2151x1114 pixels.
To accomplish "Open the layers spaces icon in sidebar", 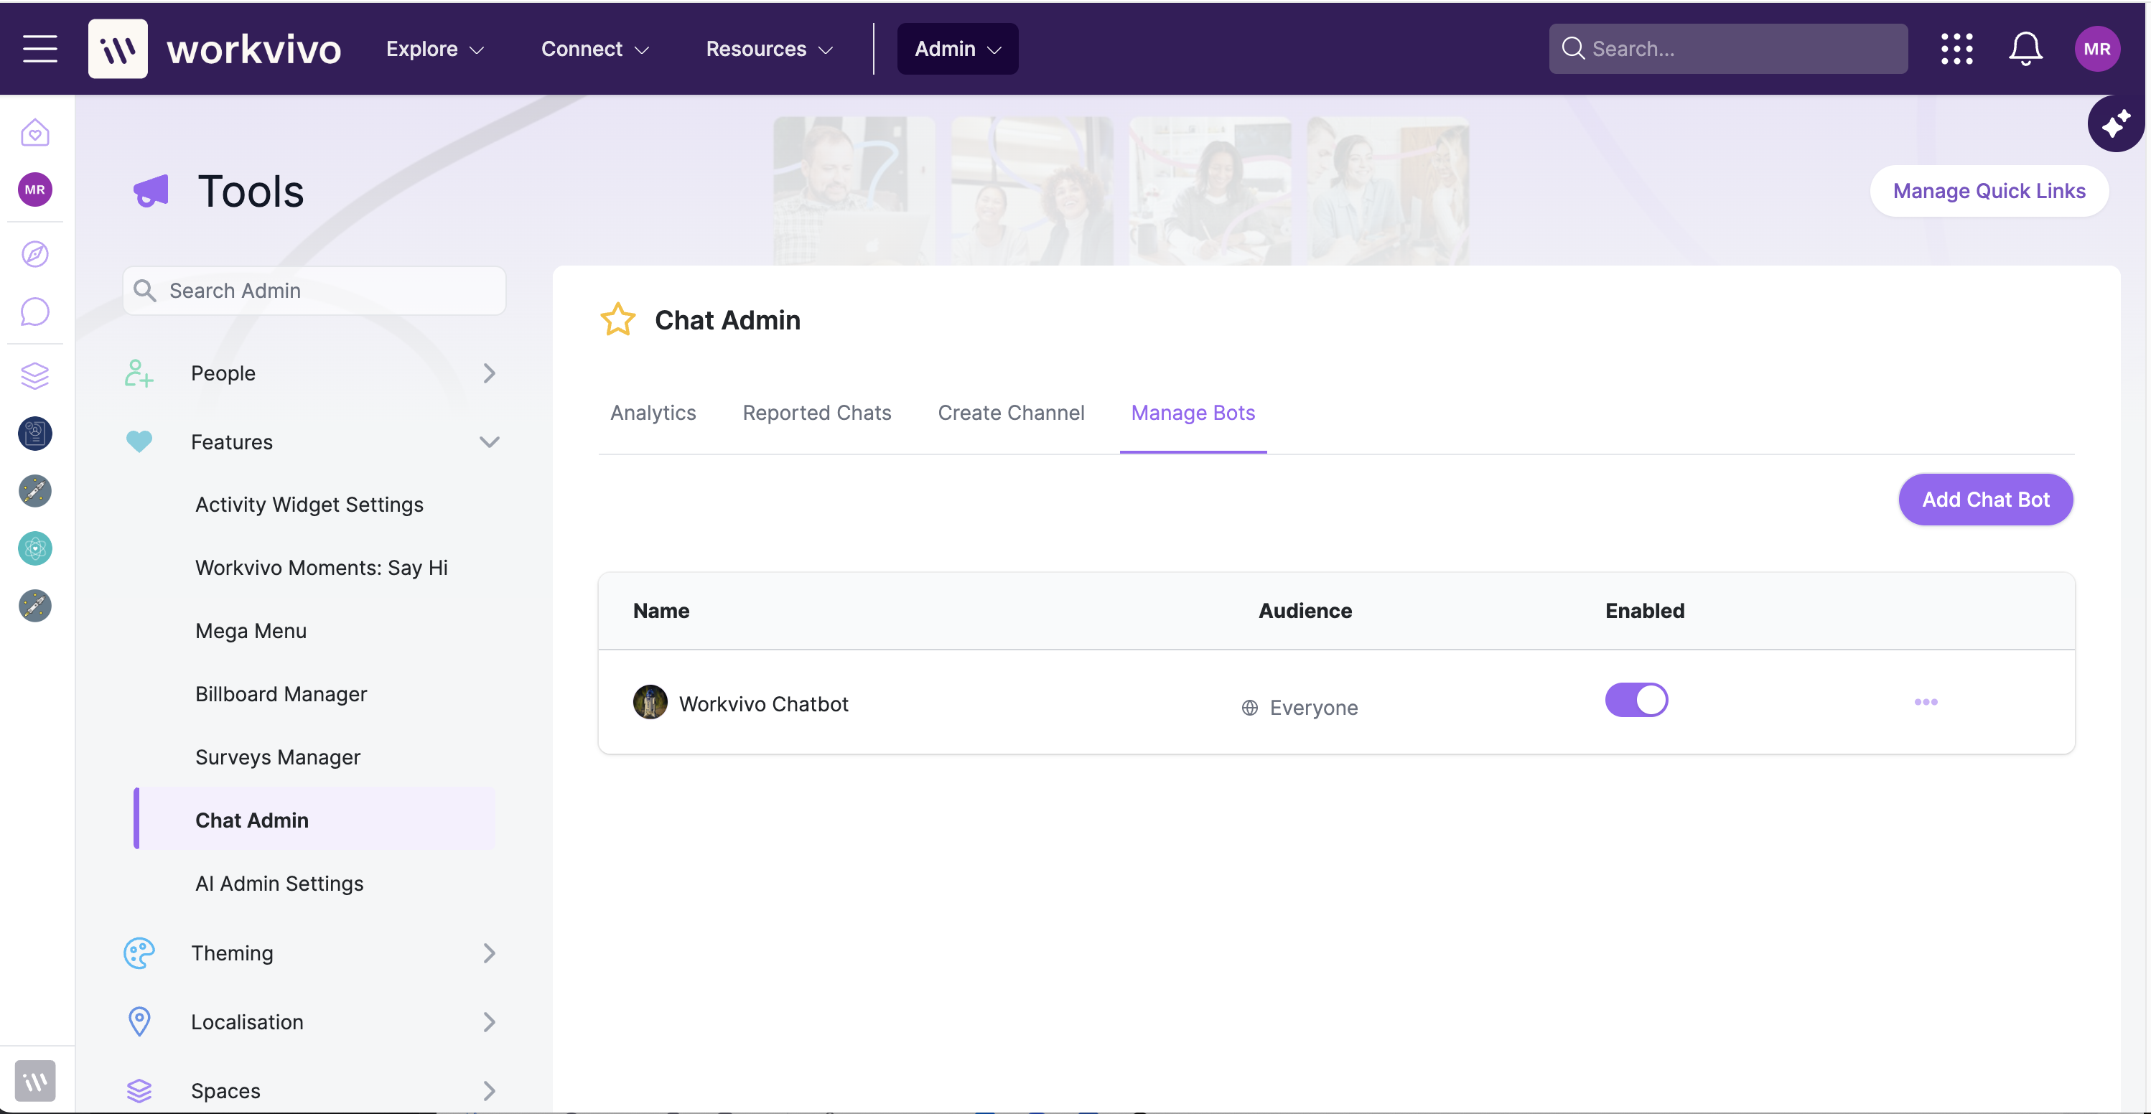I will pos(35,376).
